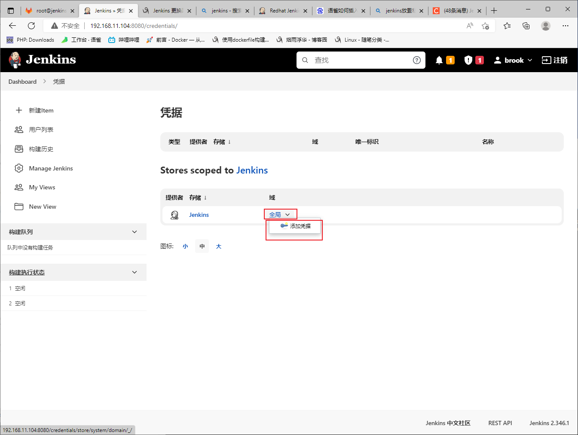Open the 用户列表 sidebar link
This screenshot has width=578, height=435.
[x=41, y=130]
